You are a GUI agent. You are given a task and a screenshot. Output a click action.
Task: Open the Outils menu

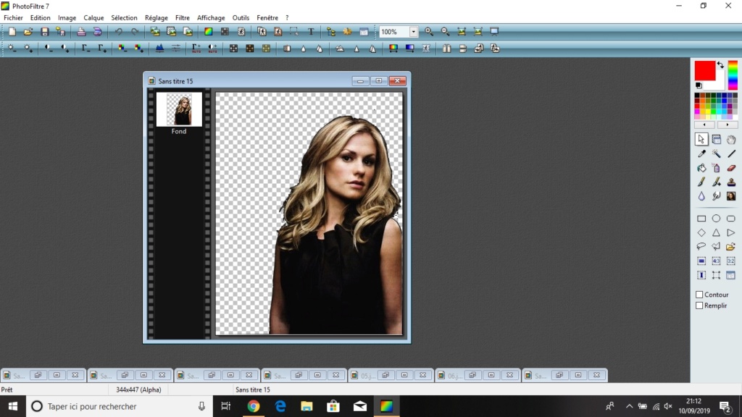[241, 18]
